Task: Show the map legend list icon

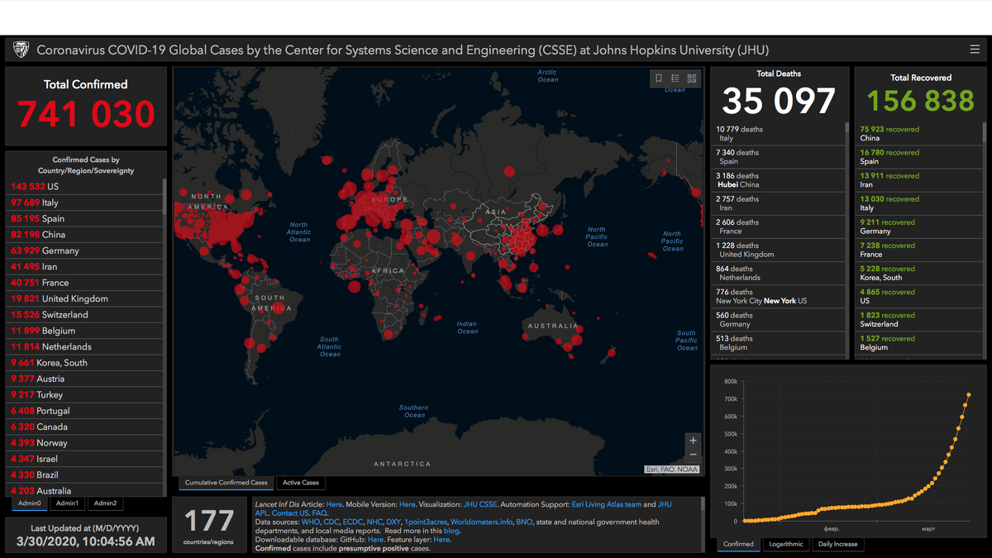Action: click(x=675, y=79)
